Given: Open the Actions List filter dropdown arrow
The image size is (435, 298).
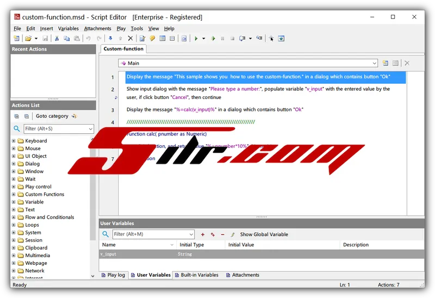Looking at the screenshot, I should coord(90,129).
